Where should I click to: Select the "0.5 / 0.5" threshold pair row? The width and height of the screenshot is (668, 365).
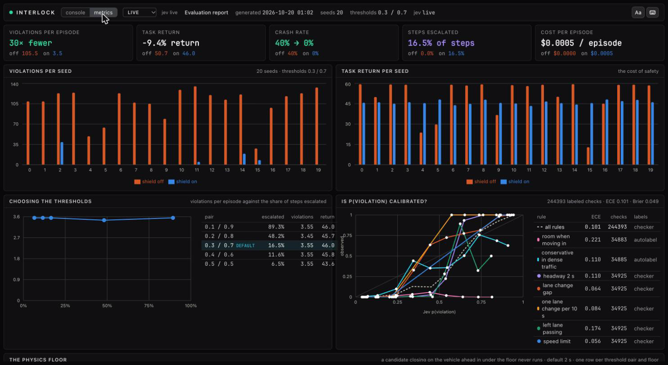tap(269, 264)
